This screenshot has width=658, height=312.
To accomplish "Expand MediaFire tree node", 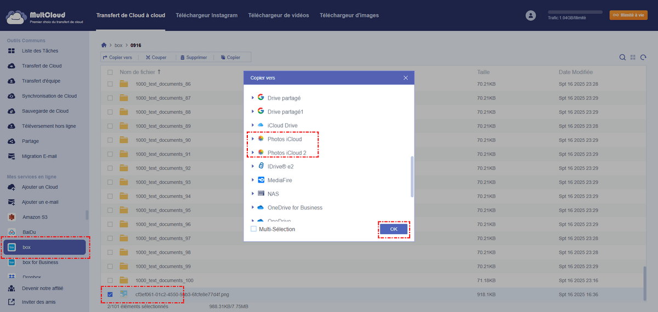I will (x=253, y=180).
